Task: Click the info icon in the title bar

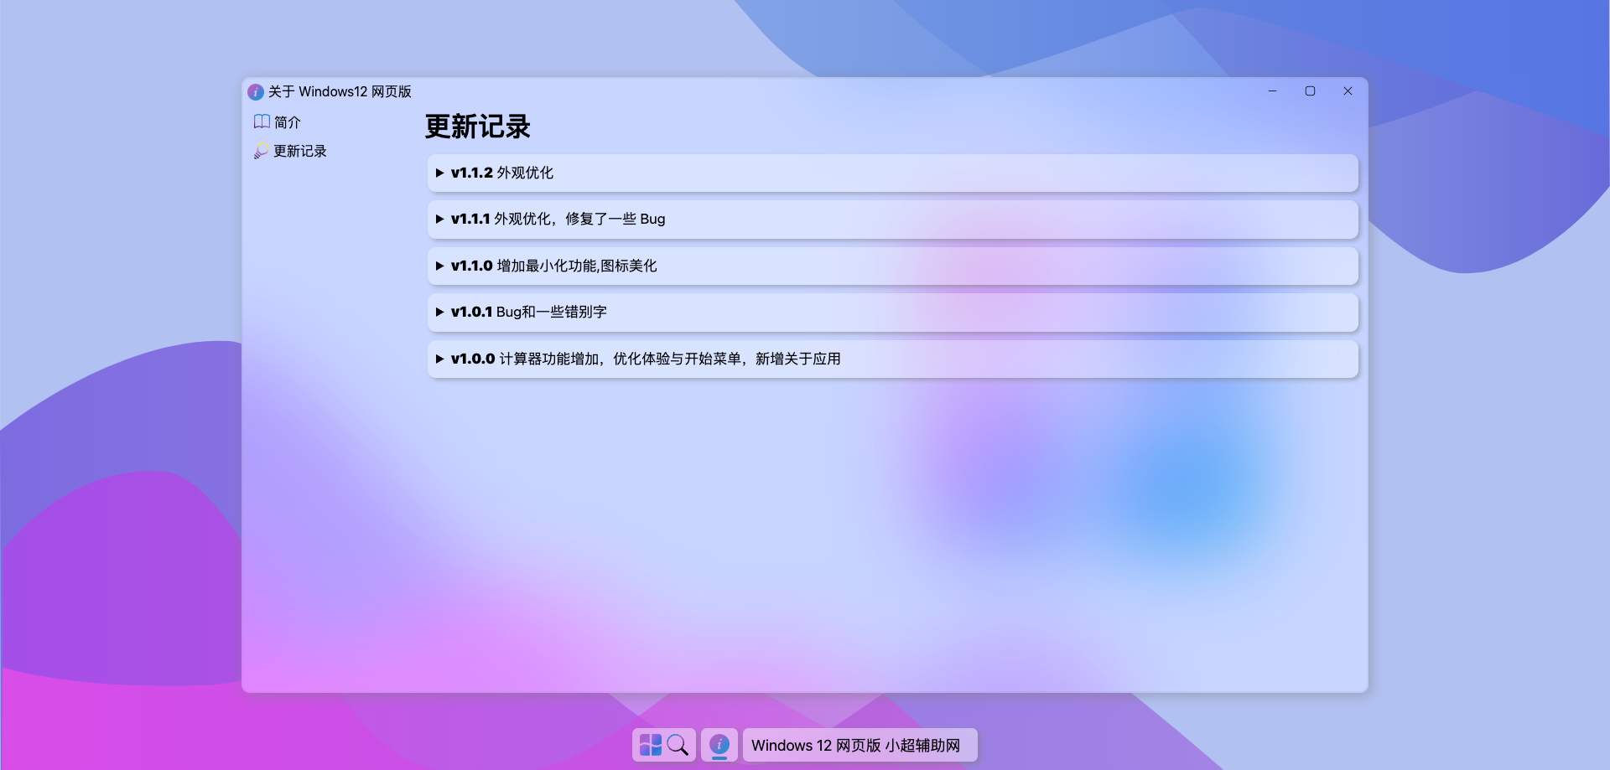Action: [x=256, y=91]
